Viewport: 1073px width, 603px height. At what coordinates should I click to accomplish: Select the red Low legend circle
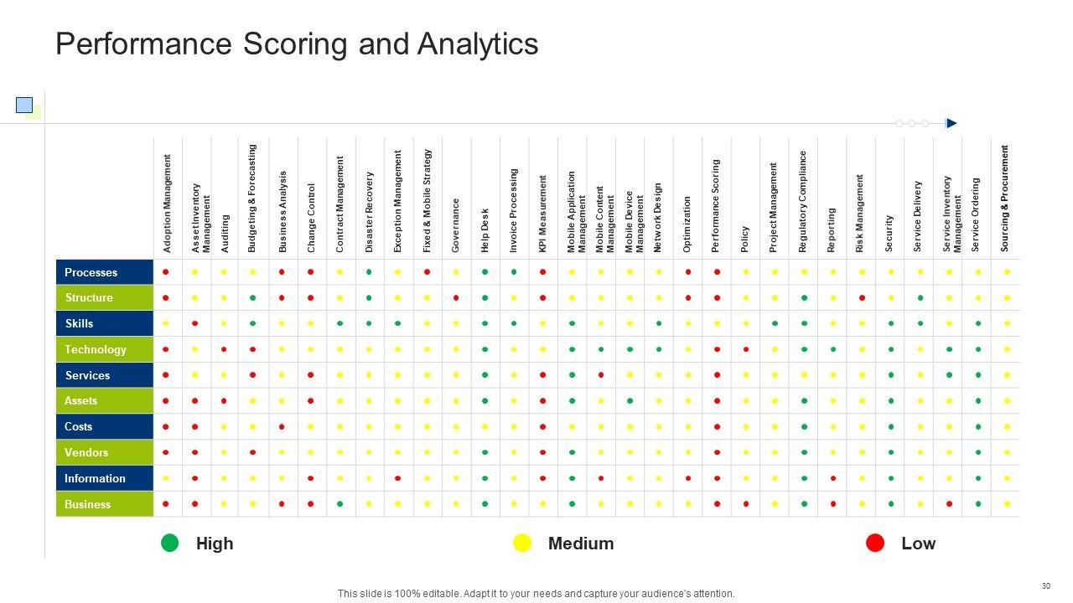click(x=875, y=544)
